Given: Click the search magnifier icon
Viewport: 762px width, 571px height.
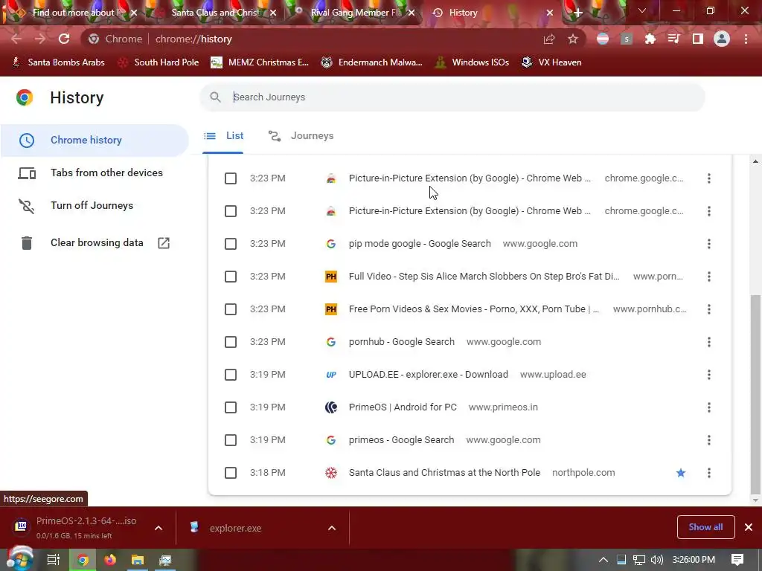Looking at the screenshot, I should (215, 97).
